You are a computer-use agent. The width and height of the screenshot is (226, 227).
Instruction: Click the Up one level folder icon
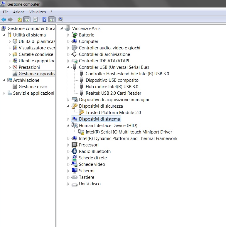point(19,19)
